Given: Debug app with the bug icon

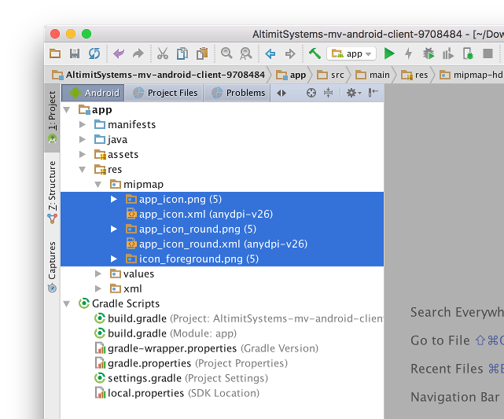Looking at the screenshot, I should (x=429, y=53).
